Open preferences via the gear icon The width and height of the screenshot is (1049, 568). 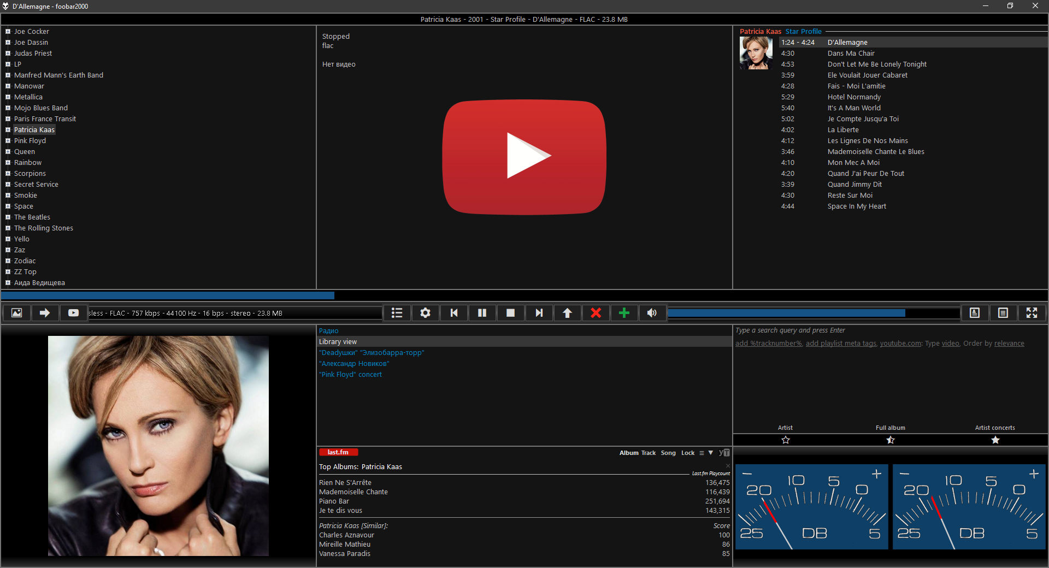[x=425, y=313]
